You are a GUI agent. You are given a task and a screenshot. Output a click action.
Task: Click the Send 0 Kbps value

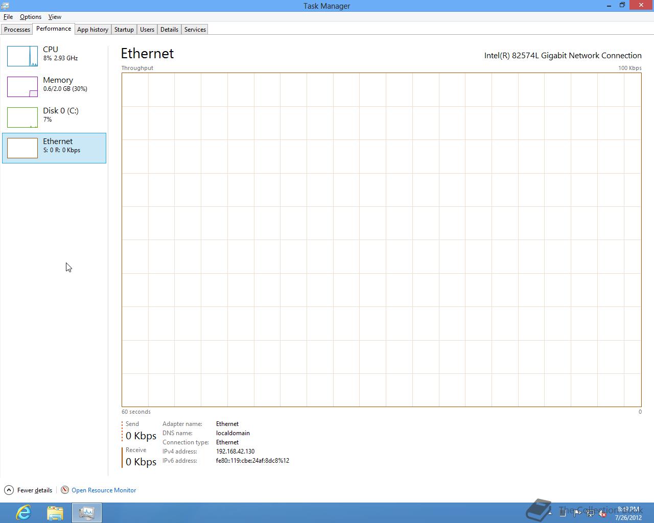pos(141,436)
